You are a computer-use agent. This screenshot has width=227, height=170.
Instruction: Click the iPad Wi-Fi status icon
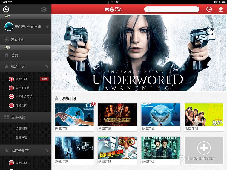tap(10, 2)
